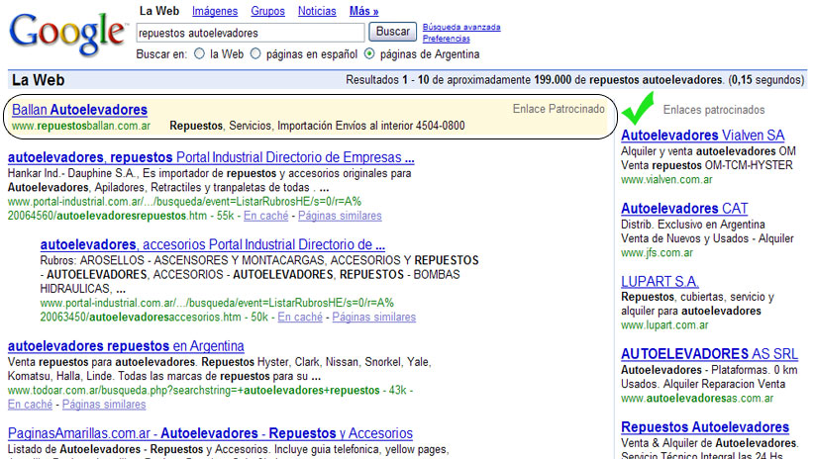Click the www.repuestosballan.com.ar URL text

[x=81, y=126]
